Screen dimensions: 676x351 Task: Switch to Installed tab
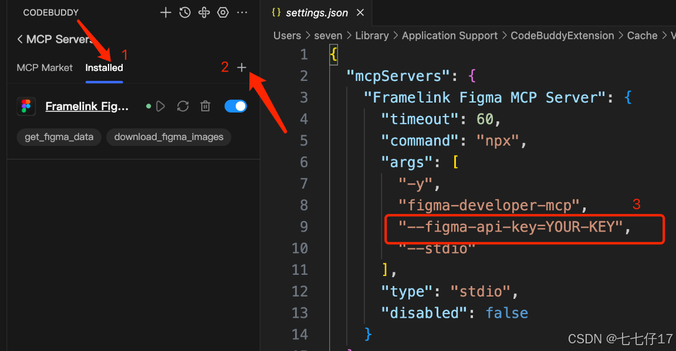point(104,67)
